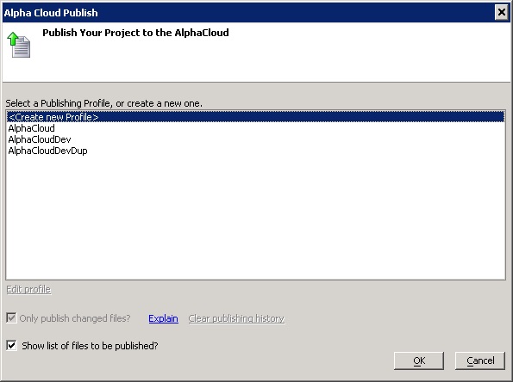Click the Clear publishing history link

(x=236, y=318)
